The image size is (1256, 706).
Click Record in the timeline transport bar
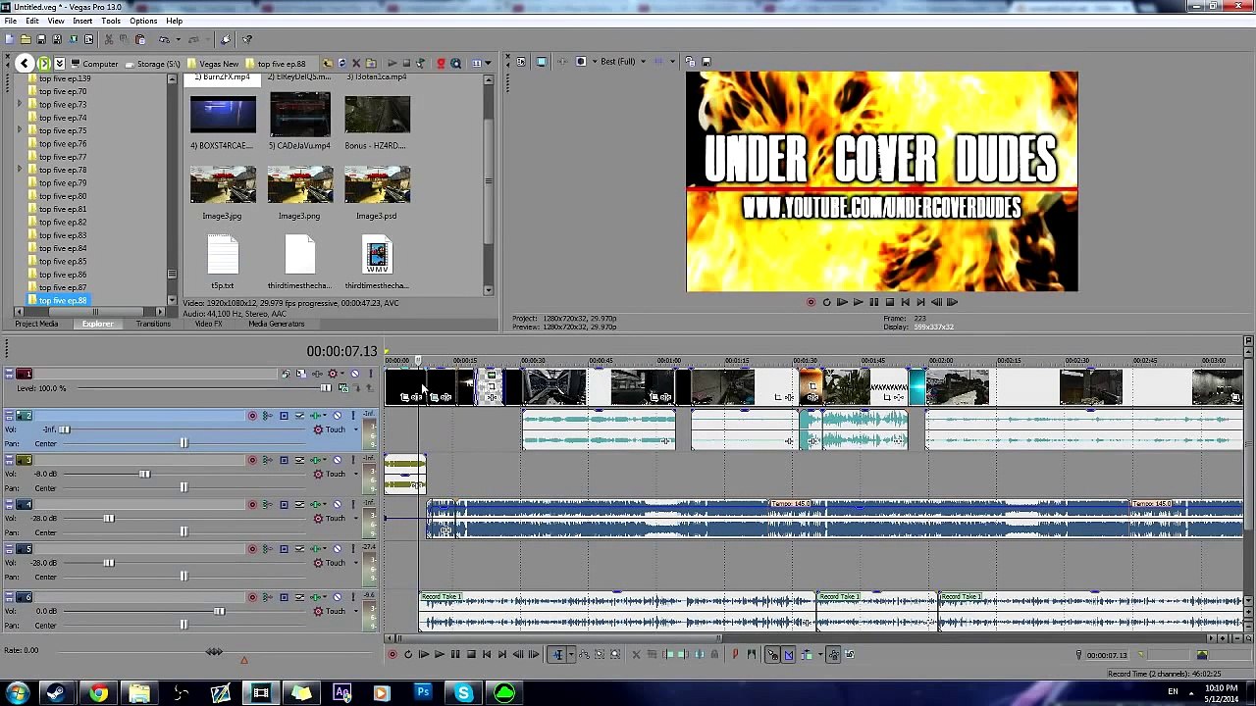pos(392,655)
